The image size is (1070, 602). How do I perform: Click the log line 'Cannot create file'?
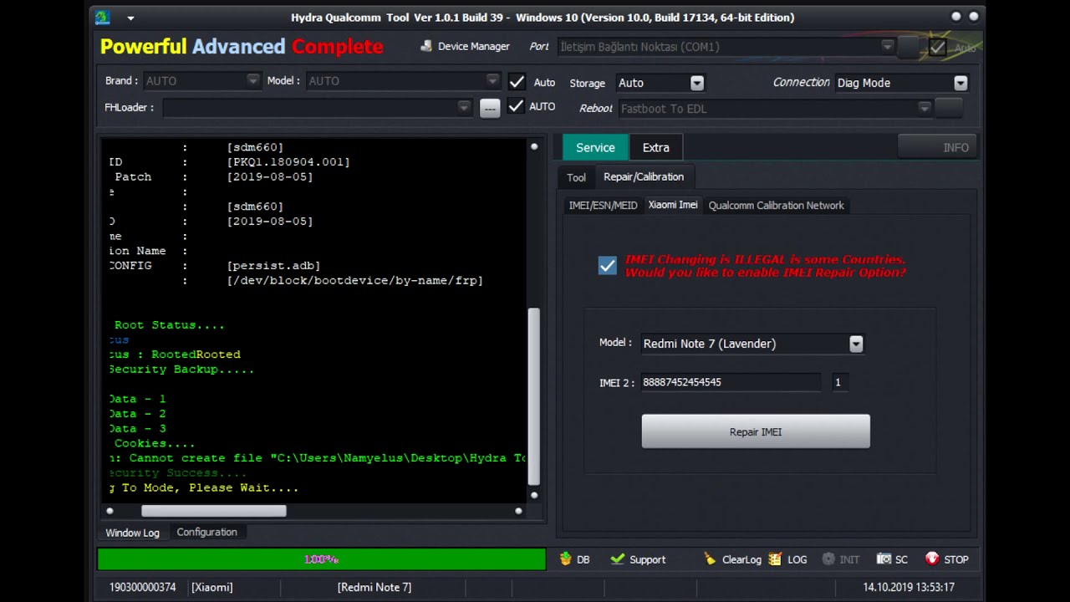point(197,458)
